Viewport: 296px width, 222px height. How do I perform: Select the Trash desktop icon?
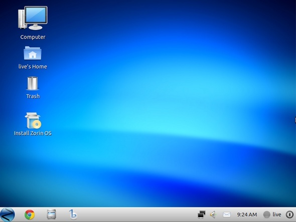(33, 83)
